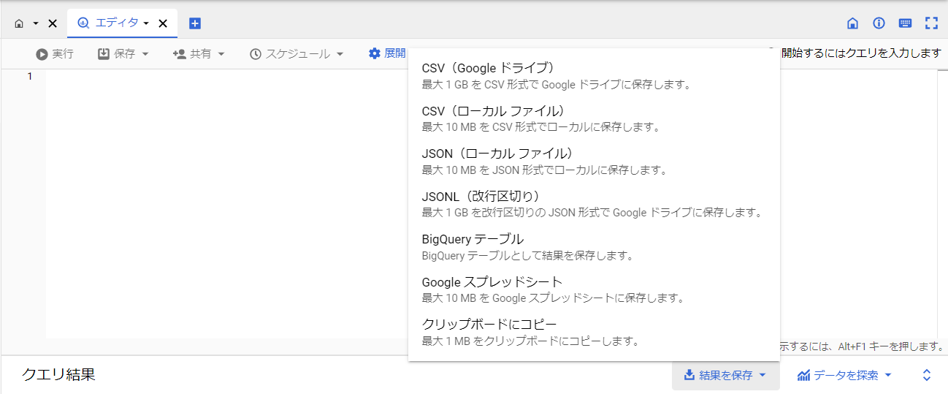The width and height of the screenshot is (948, 394).
Task: Open the home tab
Action: tap(19, 23)
